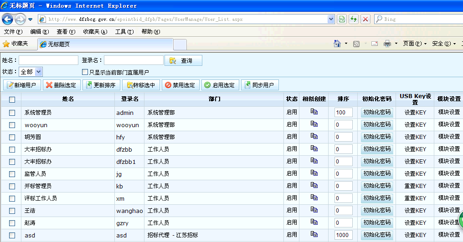
Task: Open the 收藏夹 favorites star button
Action: tap(15, 44)
